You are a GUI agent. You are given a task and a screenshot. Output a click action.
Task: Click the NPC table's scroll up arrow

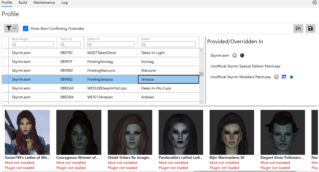coord(201,51)
